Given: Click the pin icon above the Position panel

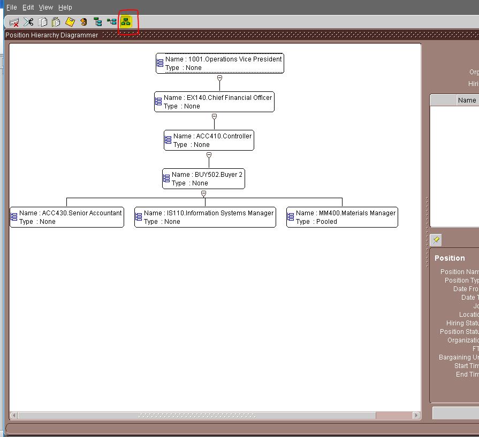Looking at the screenshot, I should coord(436,240).
